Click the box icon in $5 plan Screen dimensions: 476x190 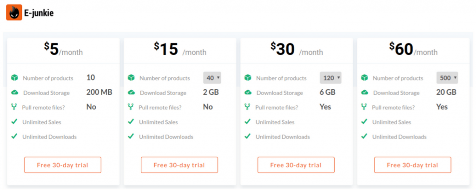14,78
